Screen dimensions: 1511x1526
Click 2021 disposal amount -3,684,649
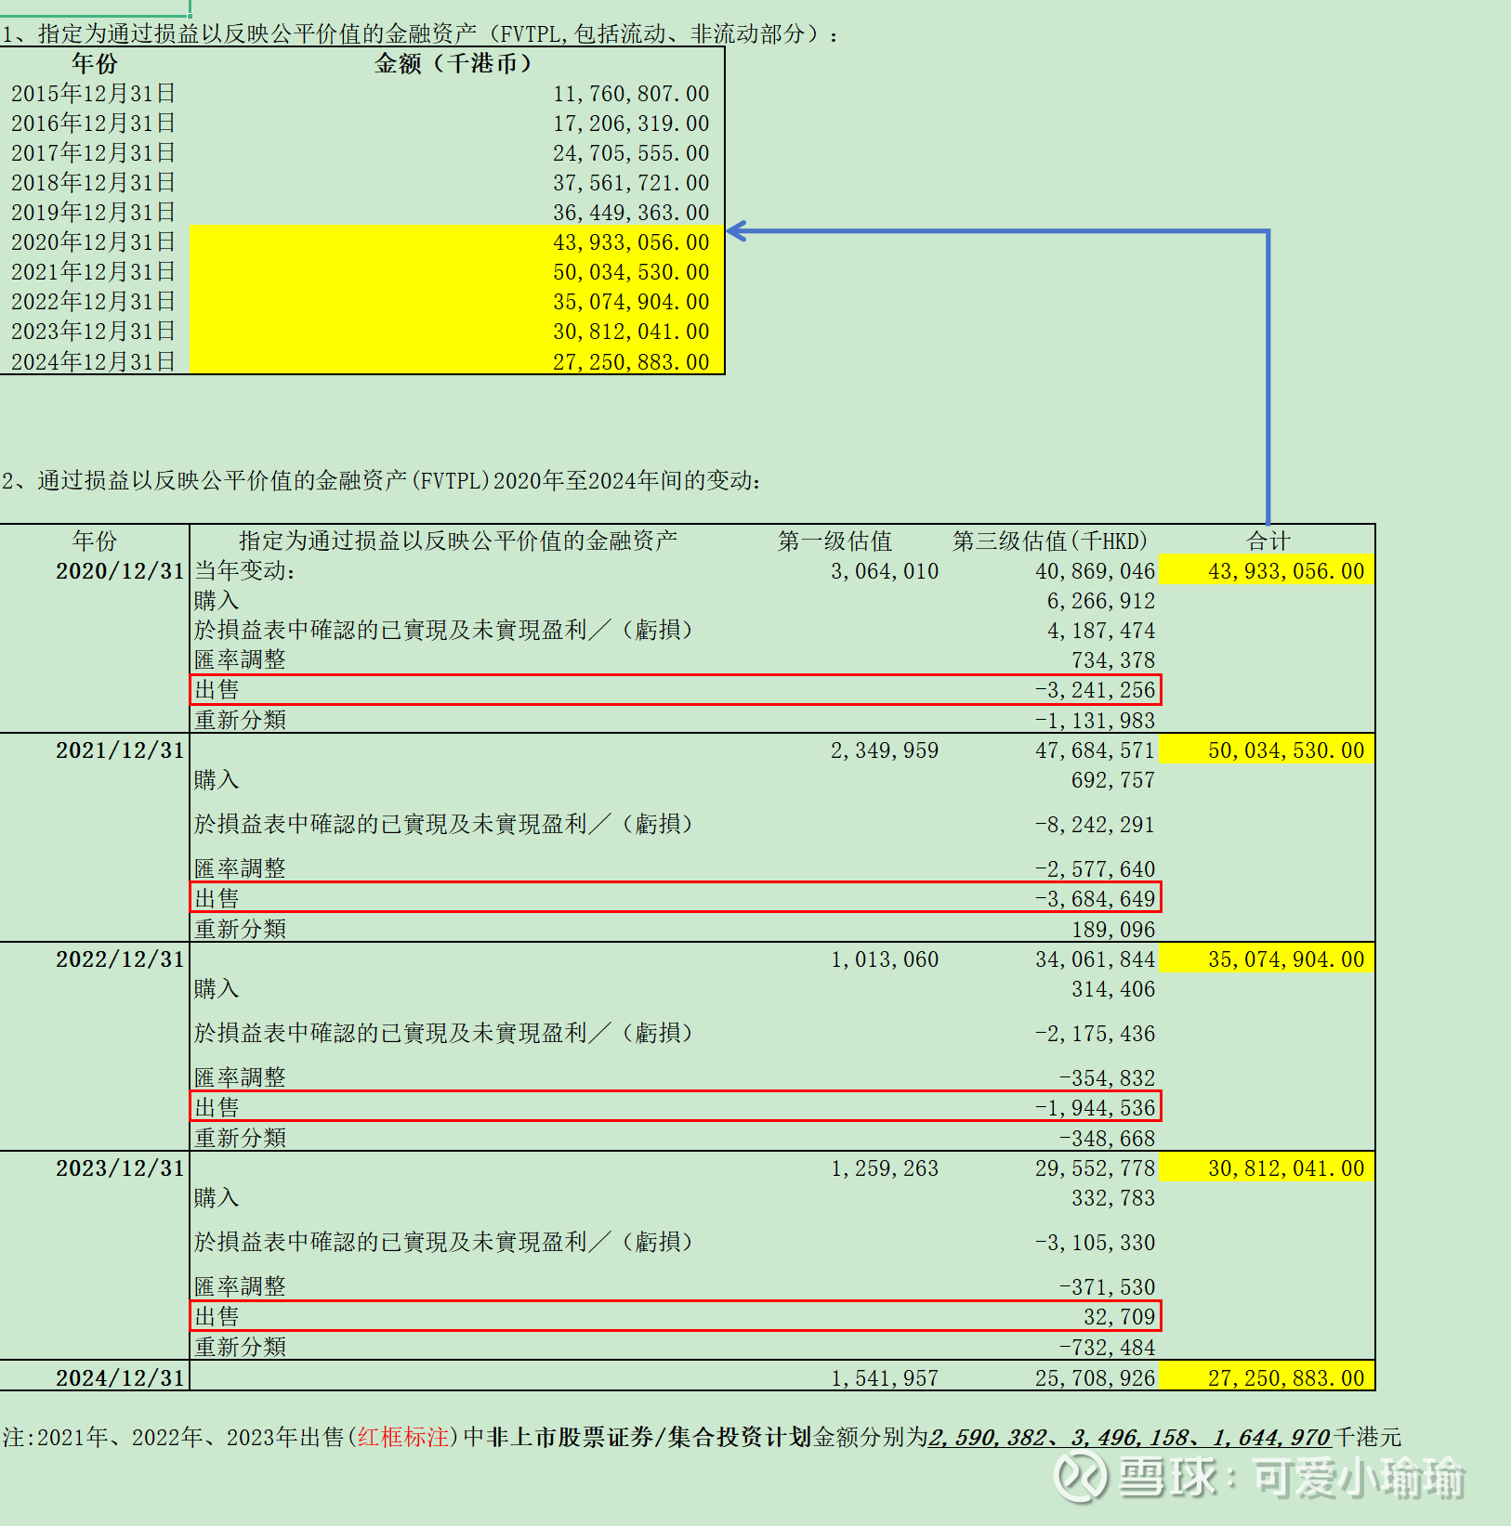point(1096,899)
